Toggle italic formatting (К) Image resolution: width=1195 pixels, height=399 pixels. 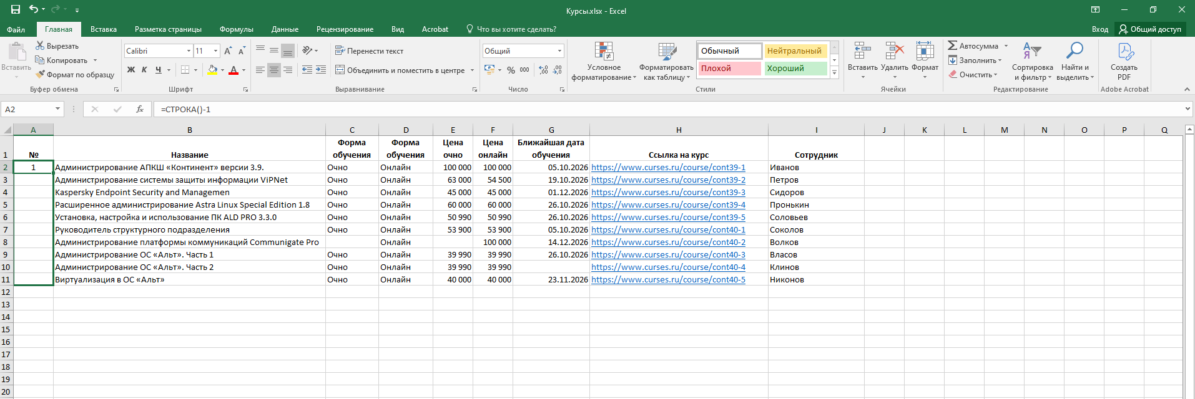click(x=144, y=70)
